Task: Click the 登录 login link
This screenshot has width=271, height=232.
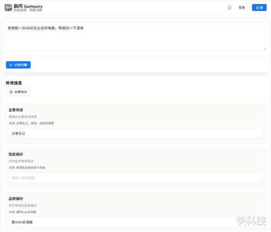Action: (x=242, y=8)
